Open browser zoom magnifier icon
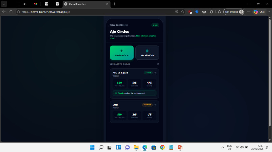This screenshot has height=152, width=272. (x=177, y=12)
